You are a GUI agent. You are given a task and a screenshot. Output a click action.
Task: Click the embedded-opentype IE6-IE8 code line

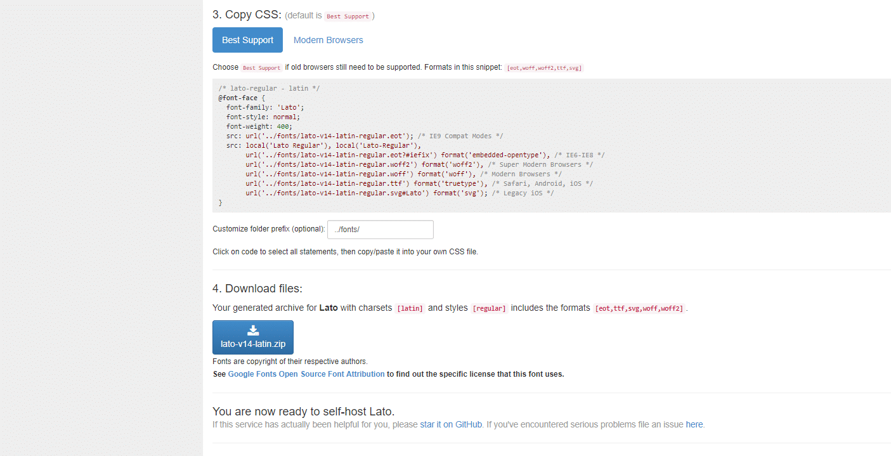coord(425,155)
